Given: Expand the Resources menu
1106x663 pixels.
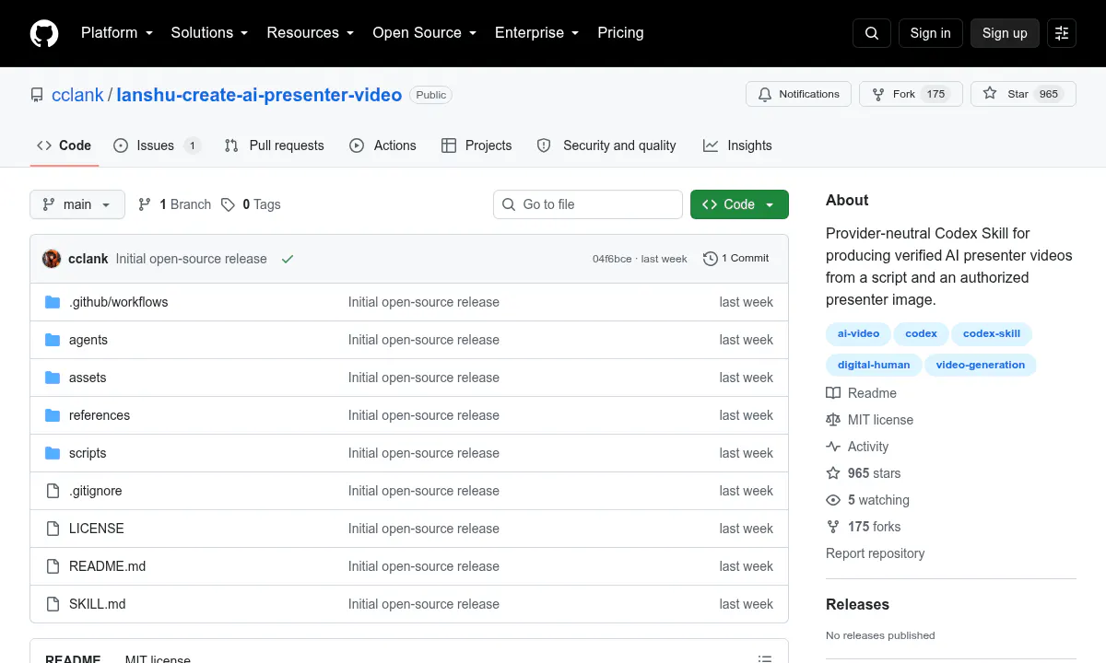Looking at the screenshot, I should point(311,32).
